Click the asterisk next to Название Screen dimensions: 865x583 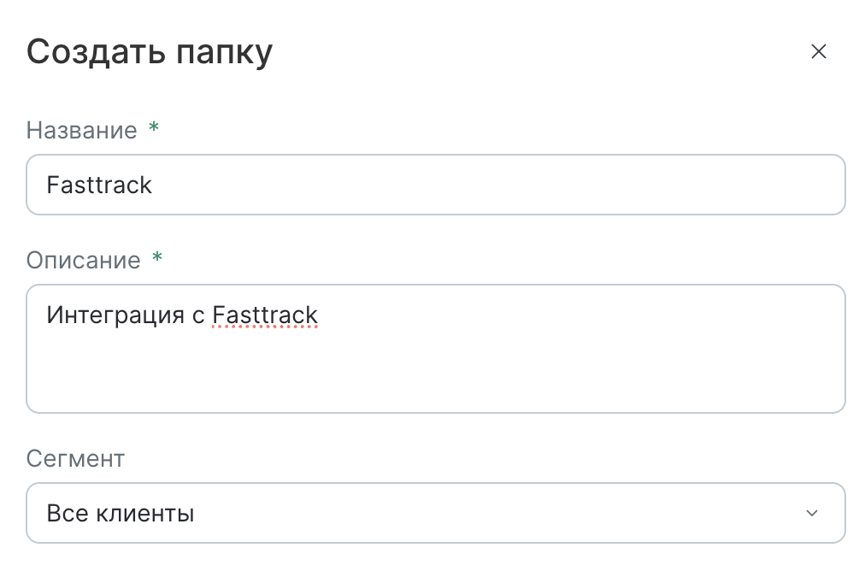coord(153,129)
